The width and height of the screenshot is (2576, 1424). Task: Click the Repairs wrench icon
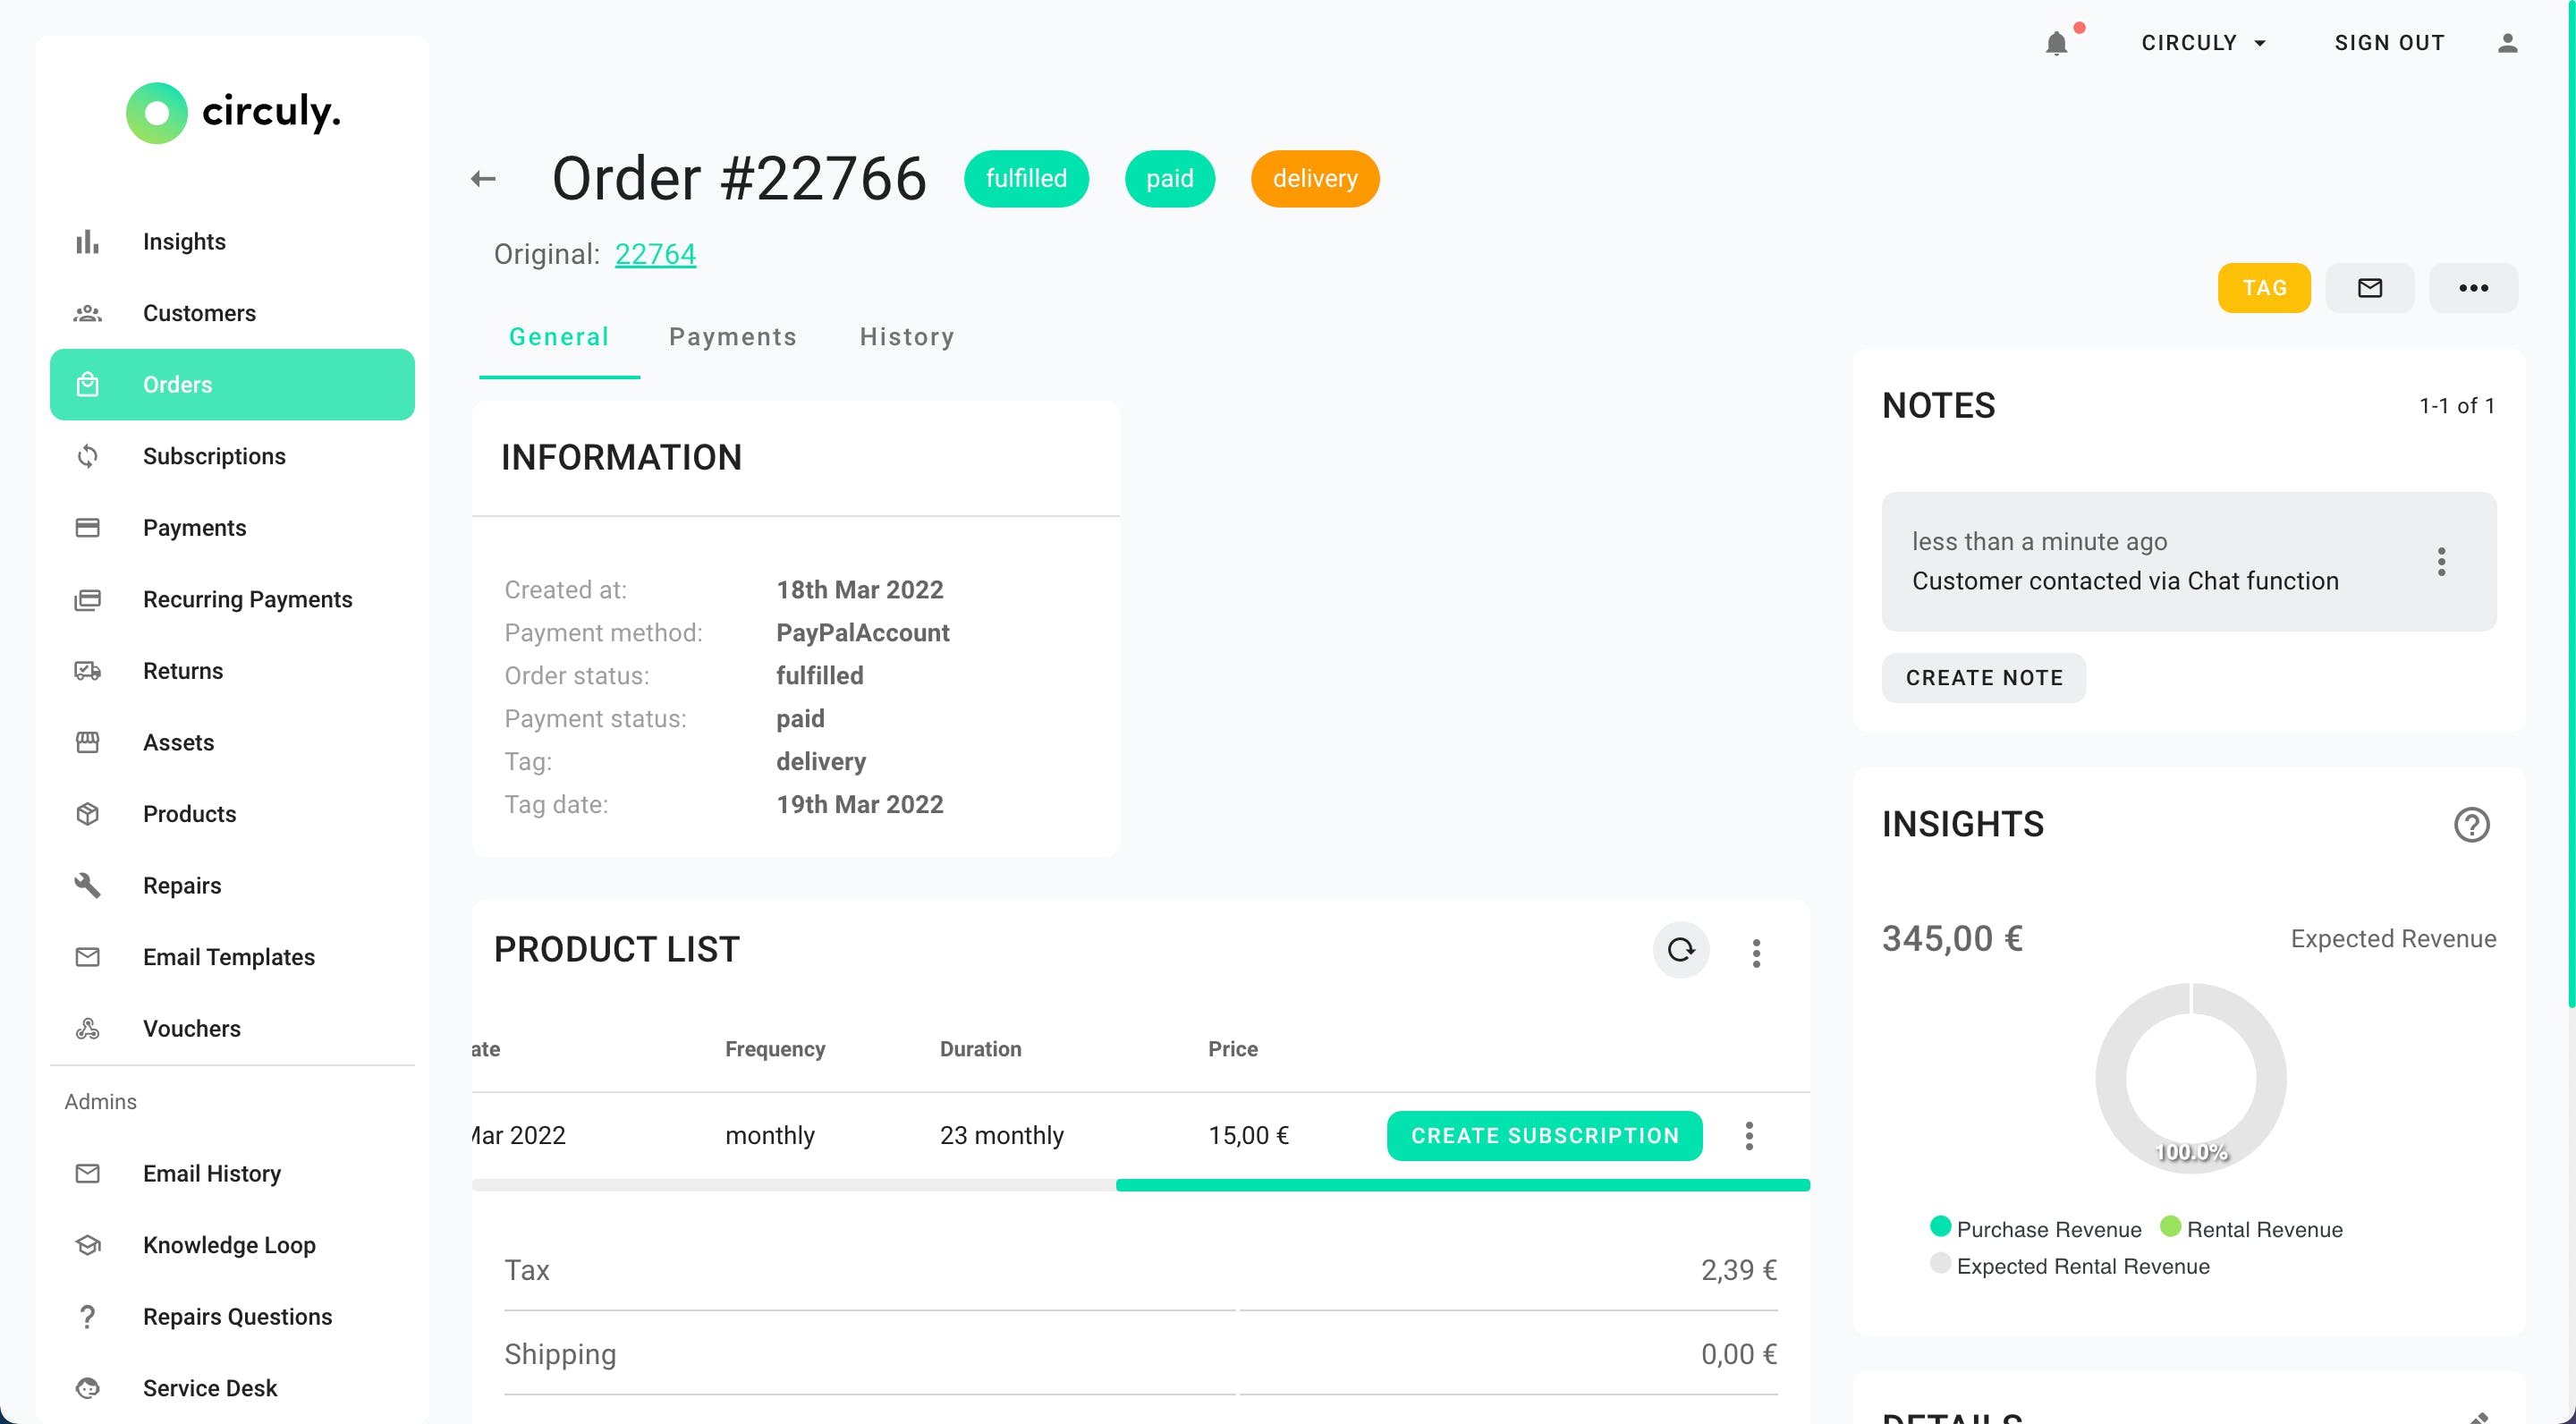(88, 885)
